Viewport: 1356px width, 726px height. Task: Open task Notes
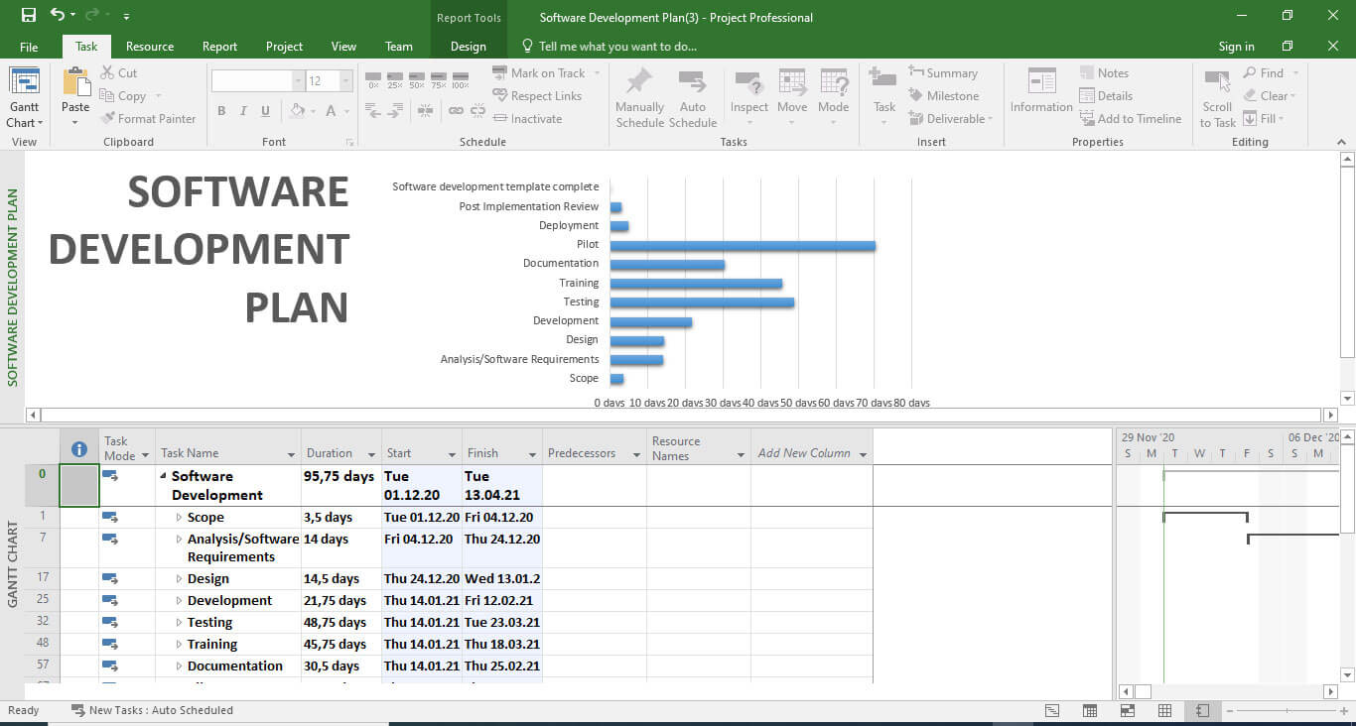click(x=1104, y=73)
